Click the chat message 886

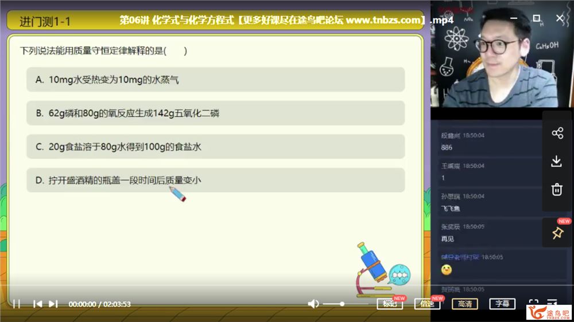[447, 148]
